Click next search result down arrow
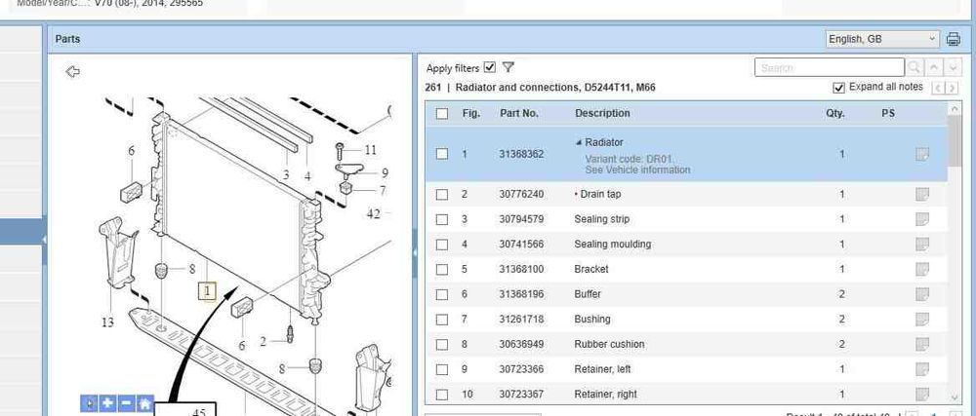 coord(953,68)
